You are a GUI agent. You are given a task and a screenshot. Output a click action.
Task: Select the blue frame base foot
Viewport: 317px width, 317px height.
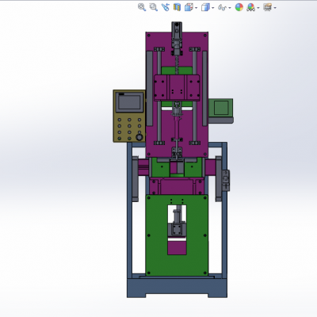tap(177, 288)
